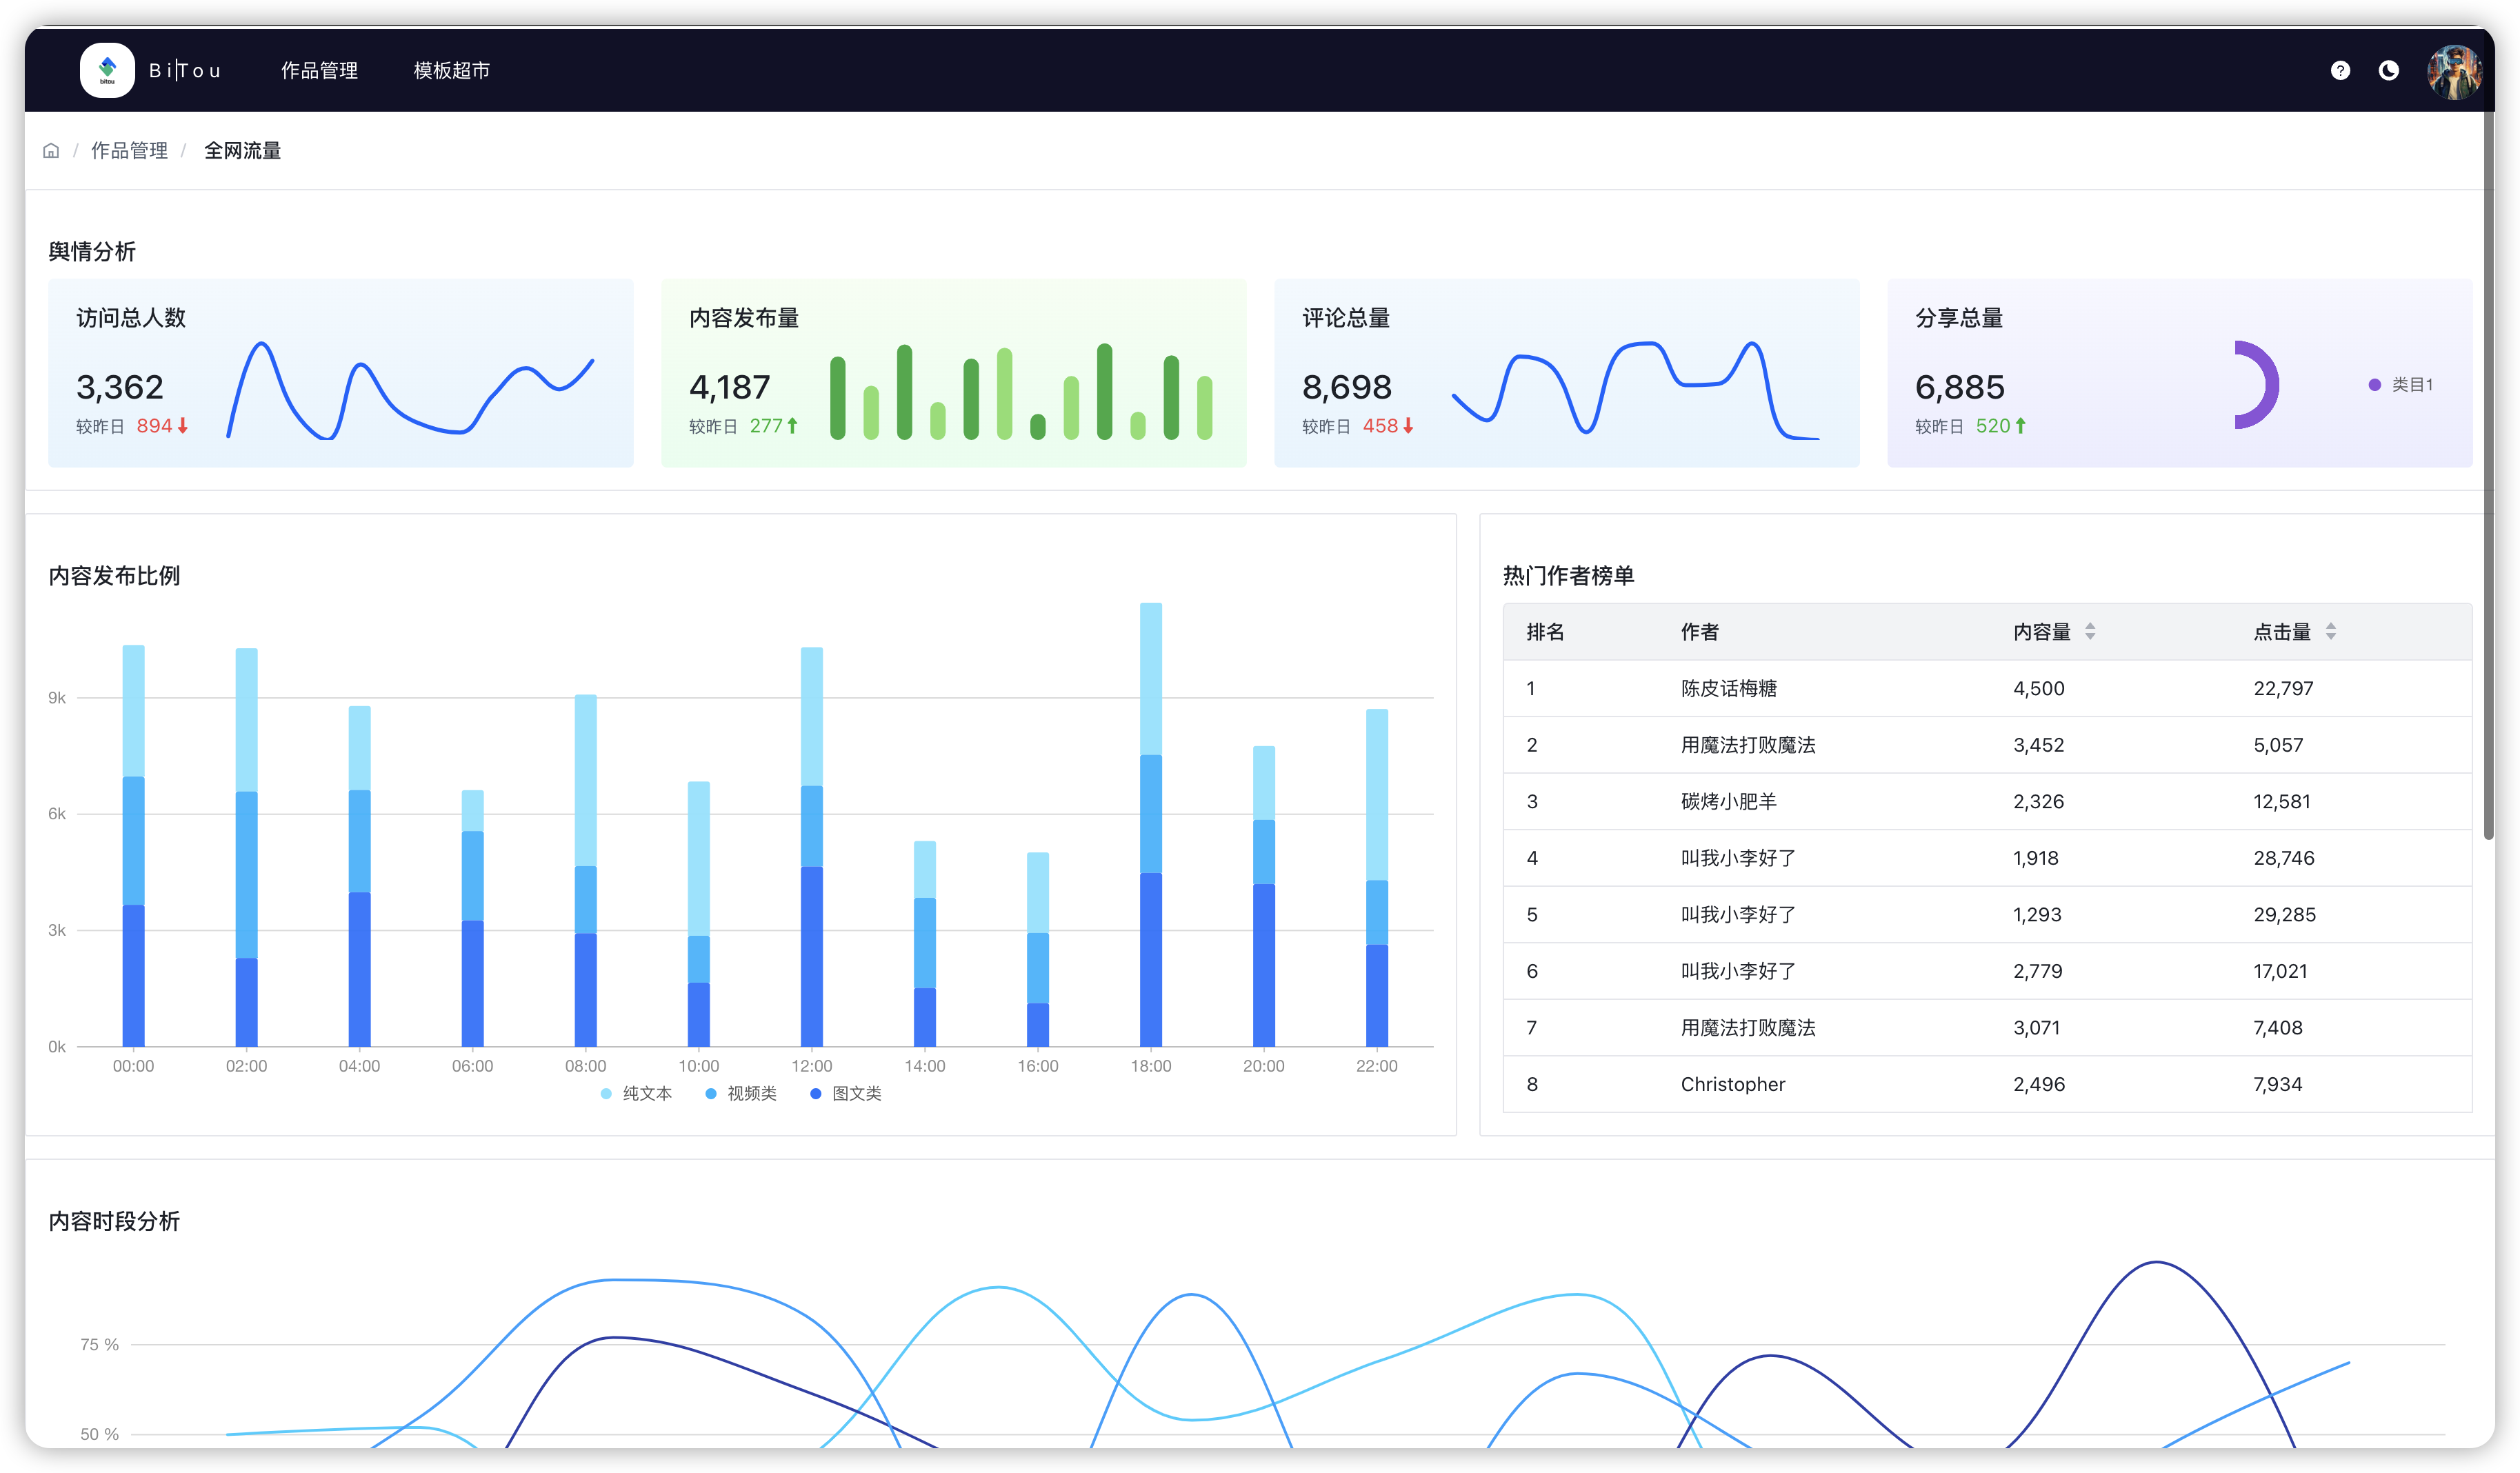Click the 75 % axis label
Viewport: 2520px width, 1473px height.
(x=99, y=1345)
